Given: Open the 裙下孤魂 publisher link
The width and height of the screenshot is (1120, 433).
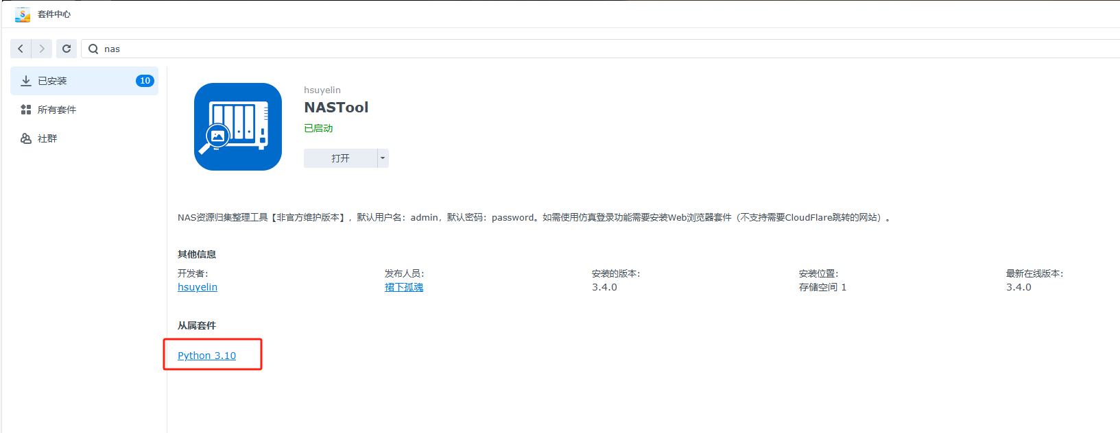Looking at the screenshot, I should point(404,287).
